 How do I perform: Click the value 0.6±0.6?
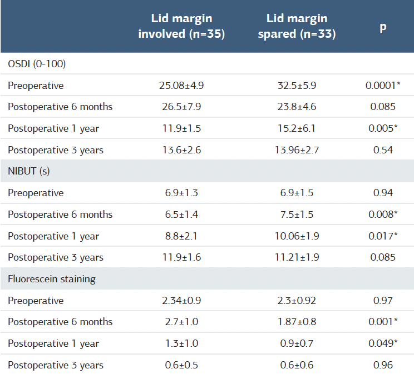[297, 365]
